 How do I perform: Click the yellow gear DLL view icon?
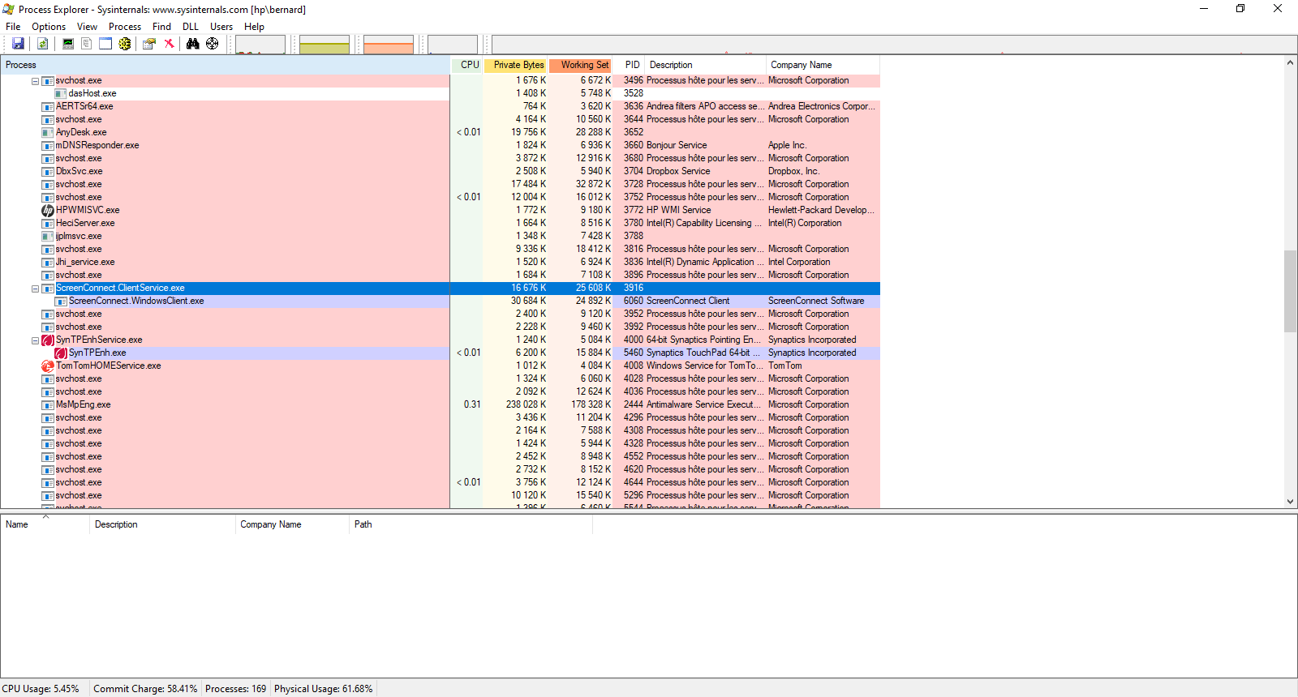coord(125,44)
